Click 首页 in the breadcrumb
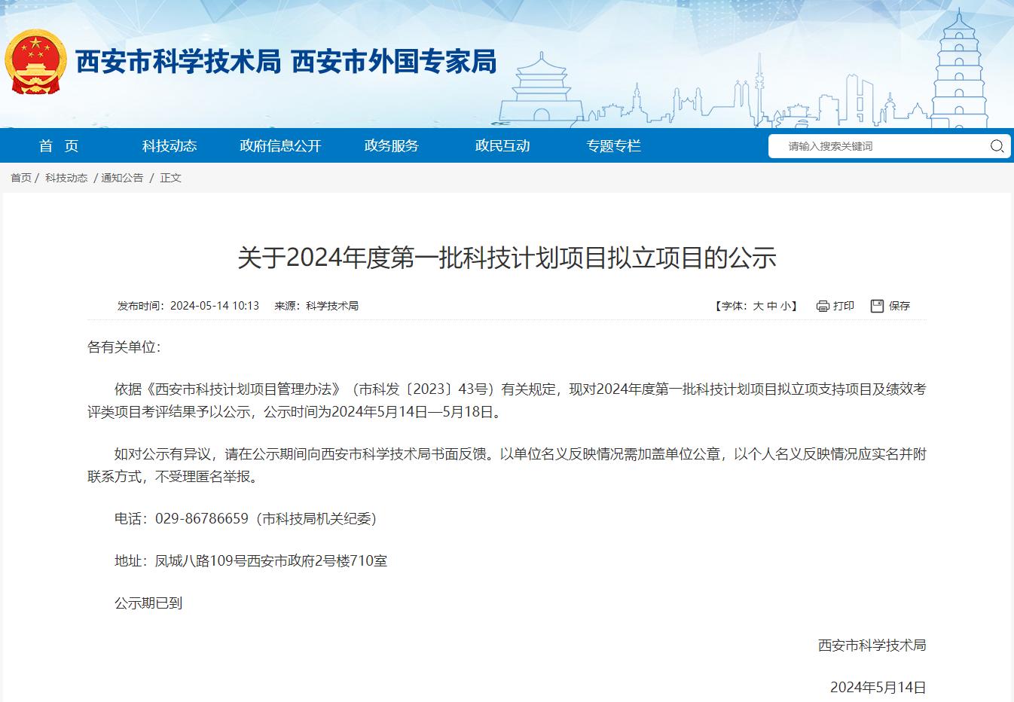The width and height of the screenshot is (1014, 702). tap(21, 178)
